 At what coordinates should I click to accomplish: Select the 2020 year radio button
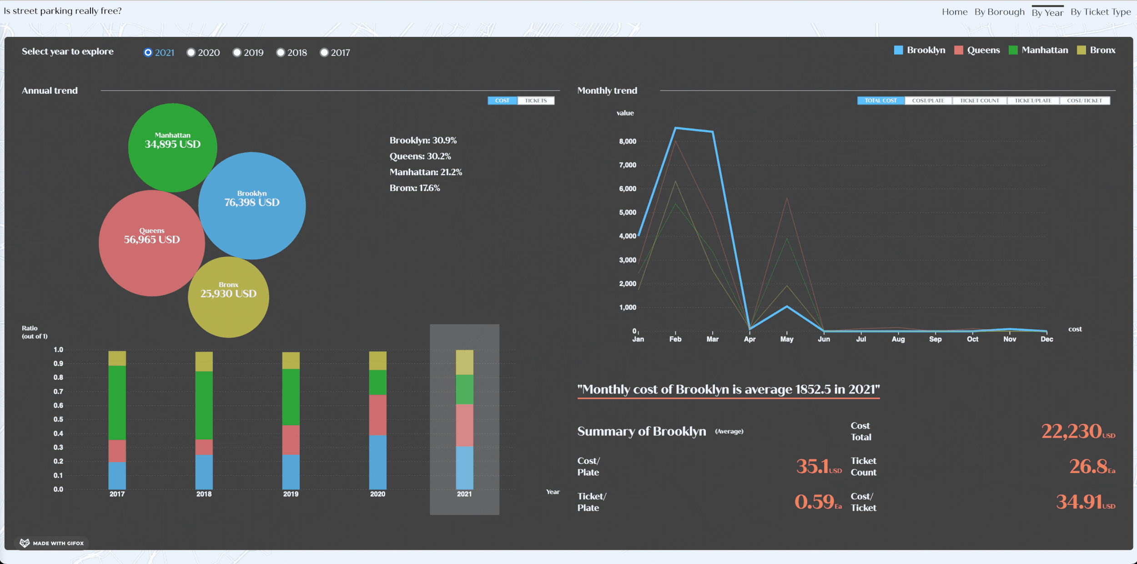point(191,53)
